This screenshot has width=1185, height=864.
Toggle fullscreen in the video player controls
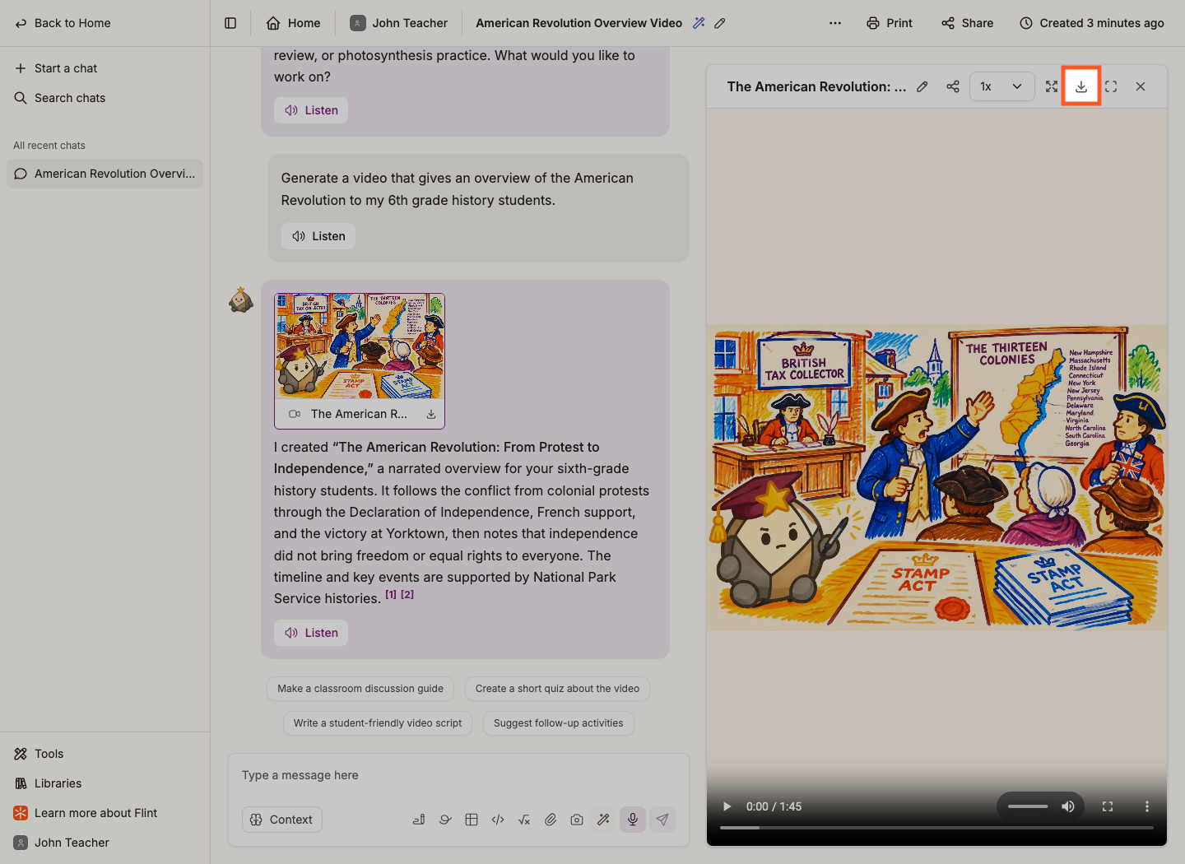point(1108,806)
